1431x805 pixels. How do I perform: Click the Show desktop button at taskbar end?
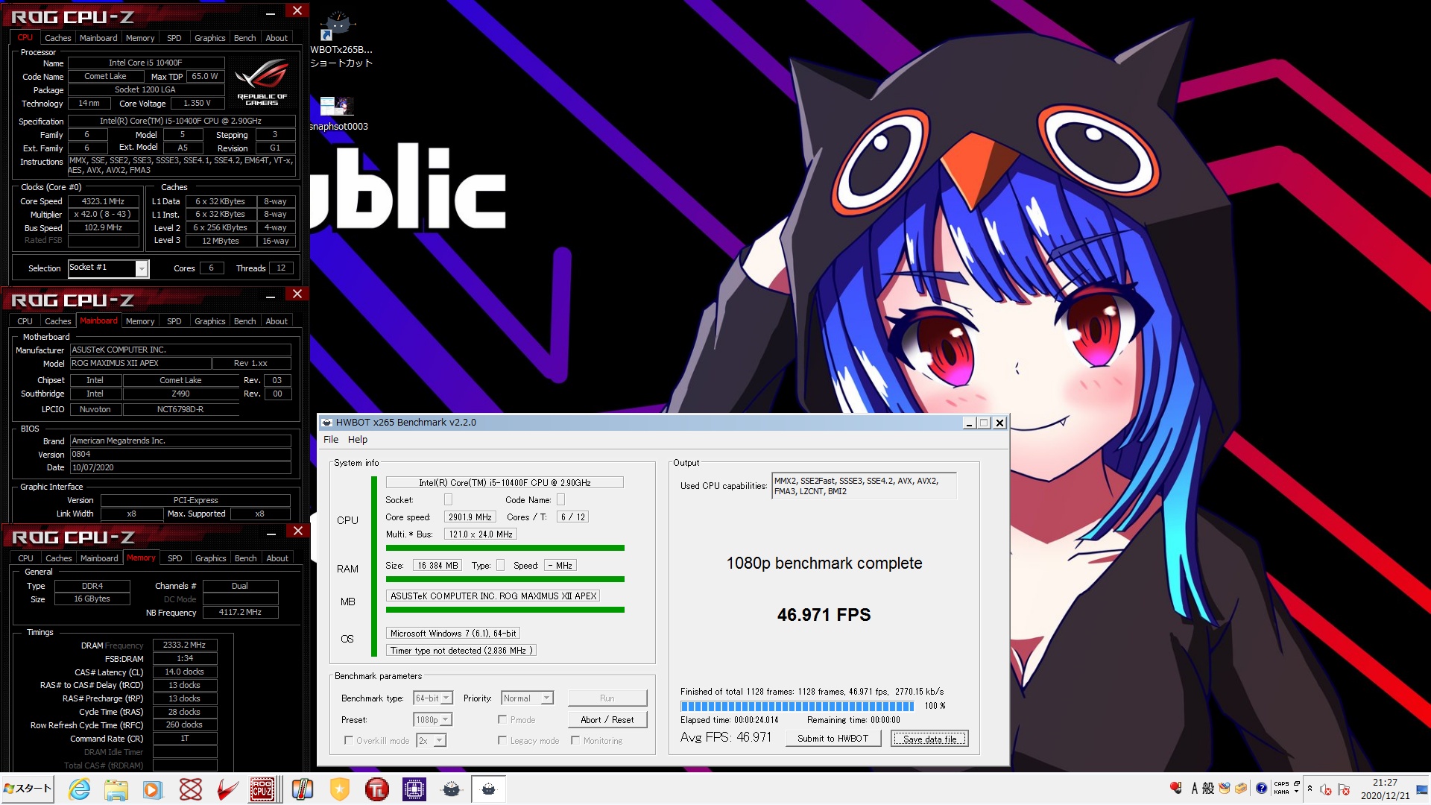[x=1424, y=789]
